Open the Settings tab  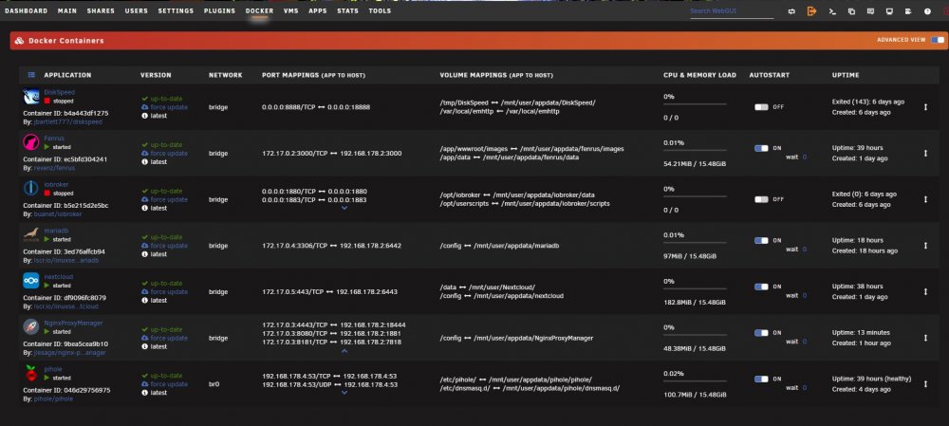click(177, 10)
